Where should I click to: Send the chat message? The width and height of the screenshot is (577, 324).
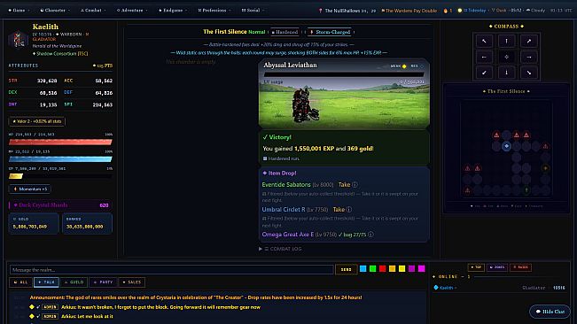346,270
